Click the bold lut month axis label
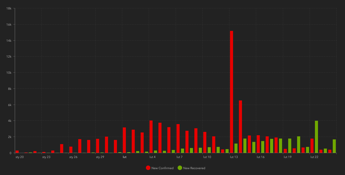 tap(124, 157)
